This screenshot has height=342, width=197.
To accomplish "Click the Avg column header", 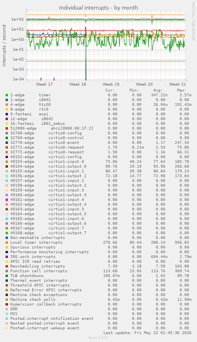I will (158, 90).
